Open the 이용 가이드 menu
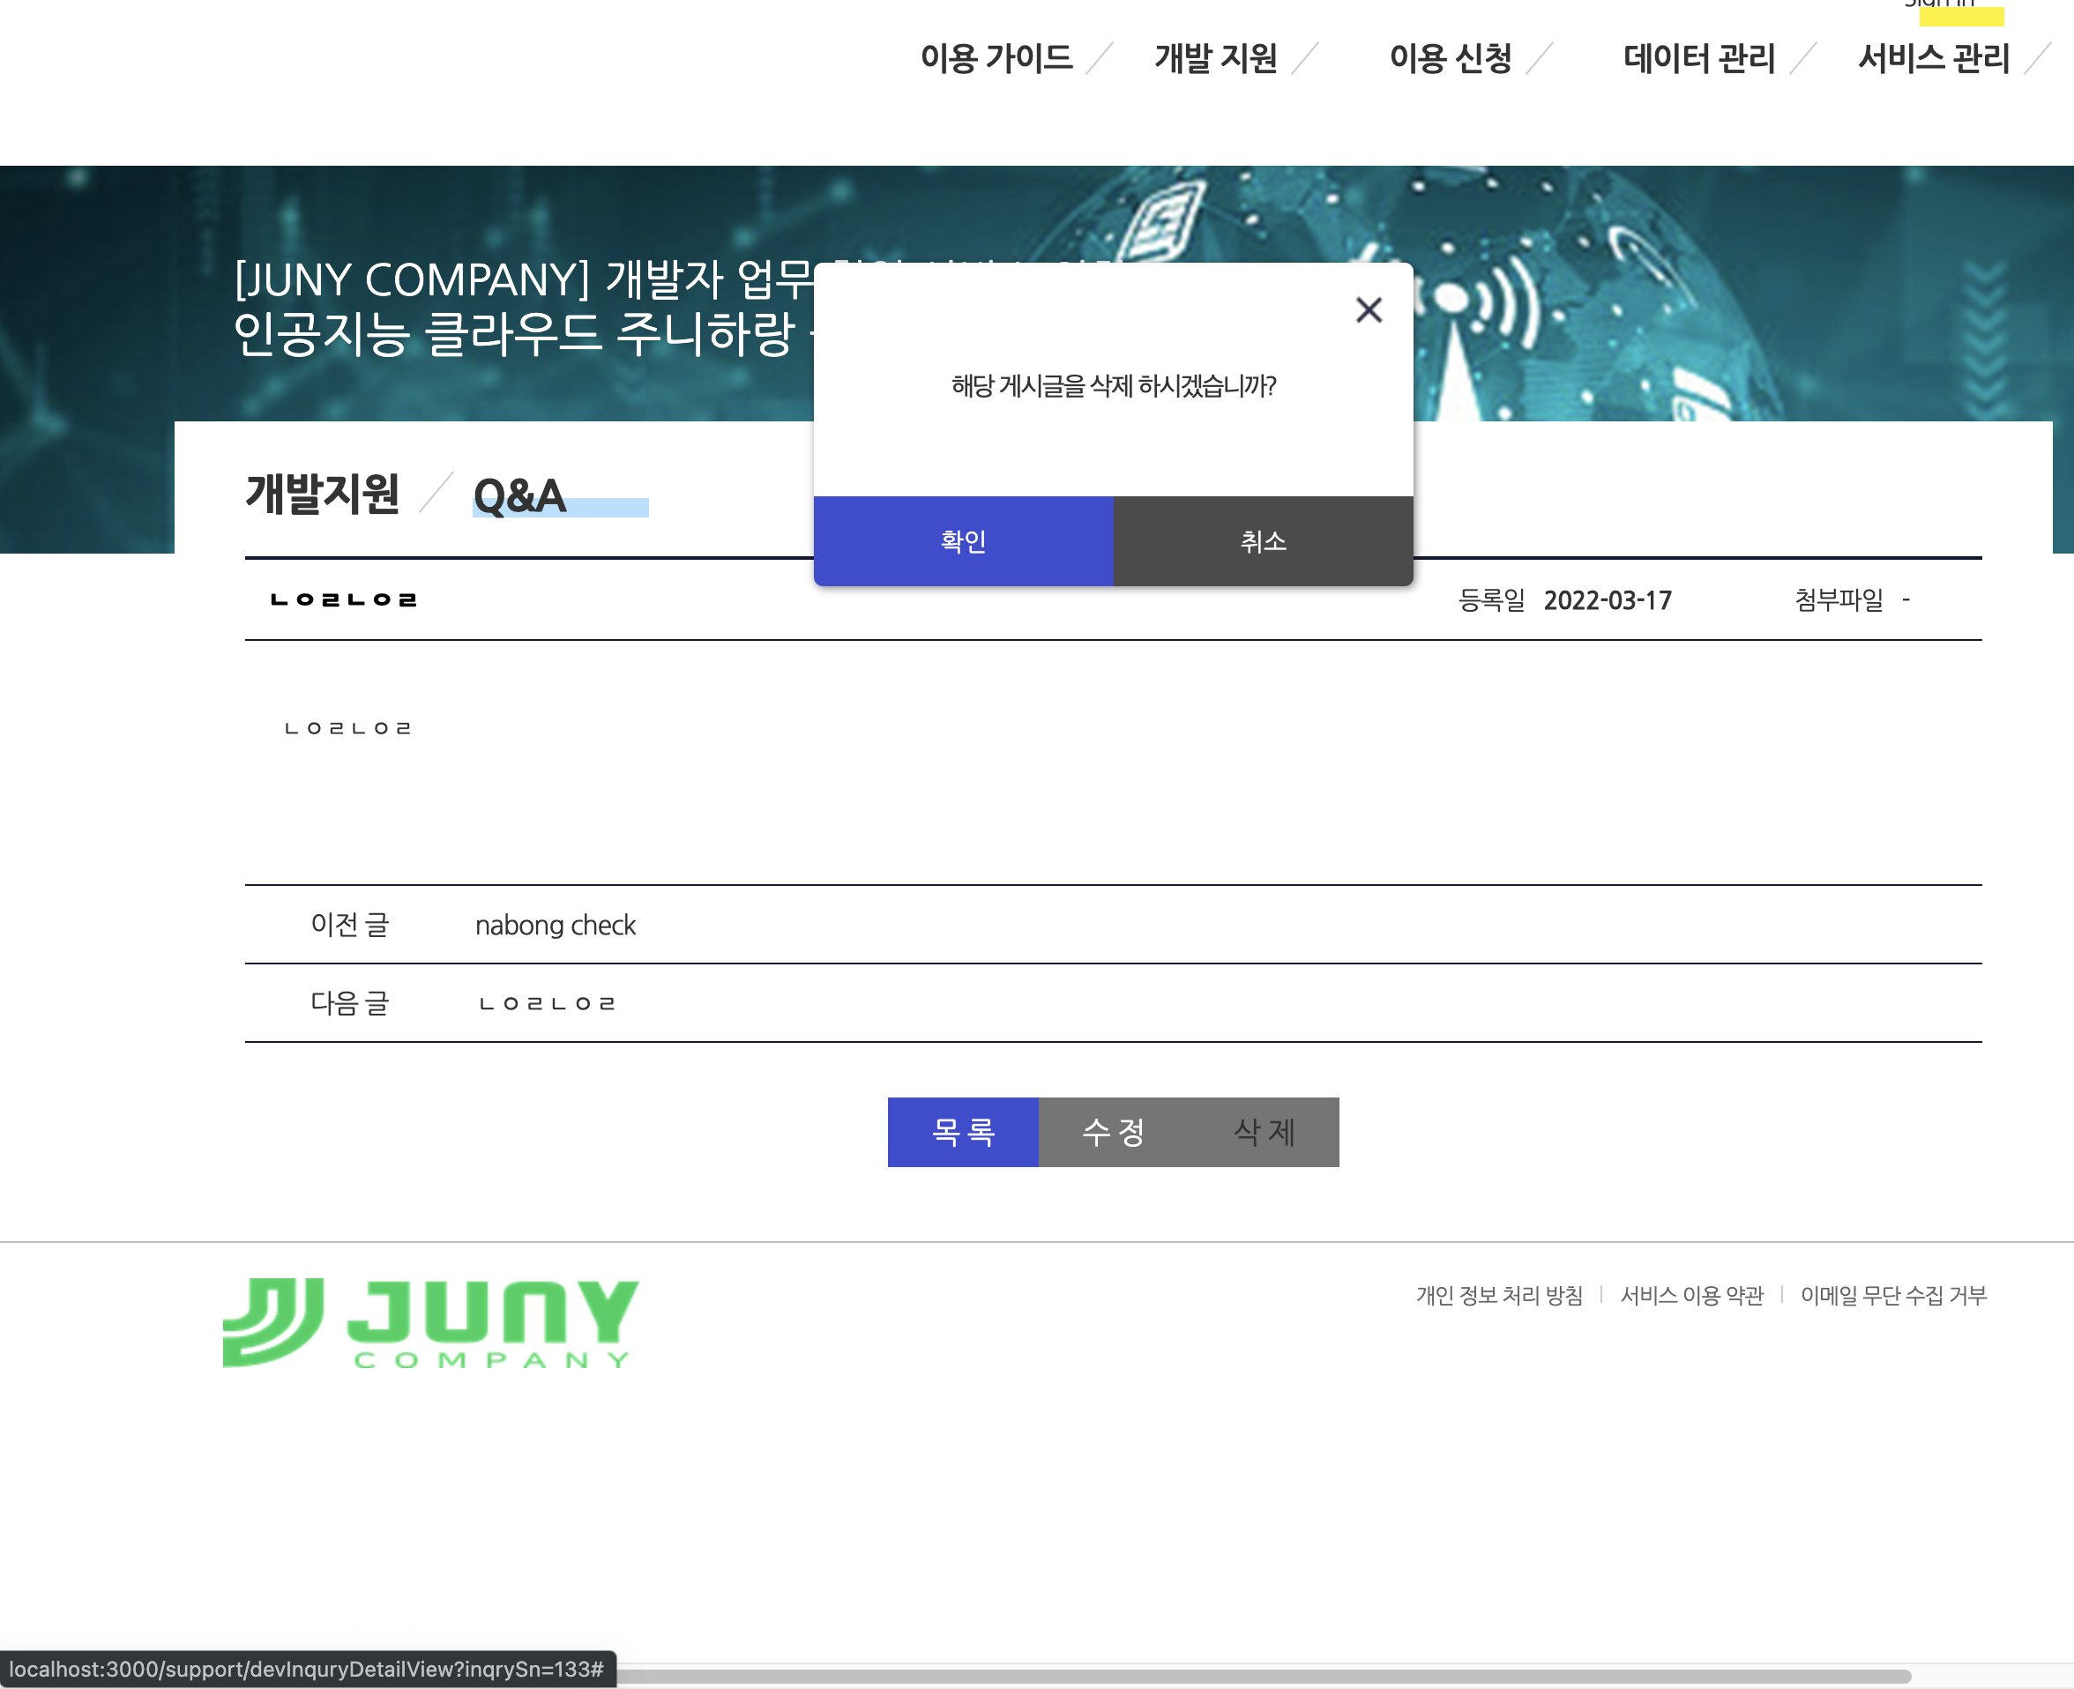 click(x=996, y=58)
